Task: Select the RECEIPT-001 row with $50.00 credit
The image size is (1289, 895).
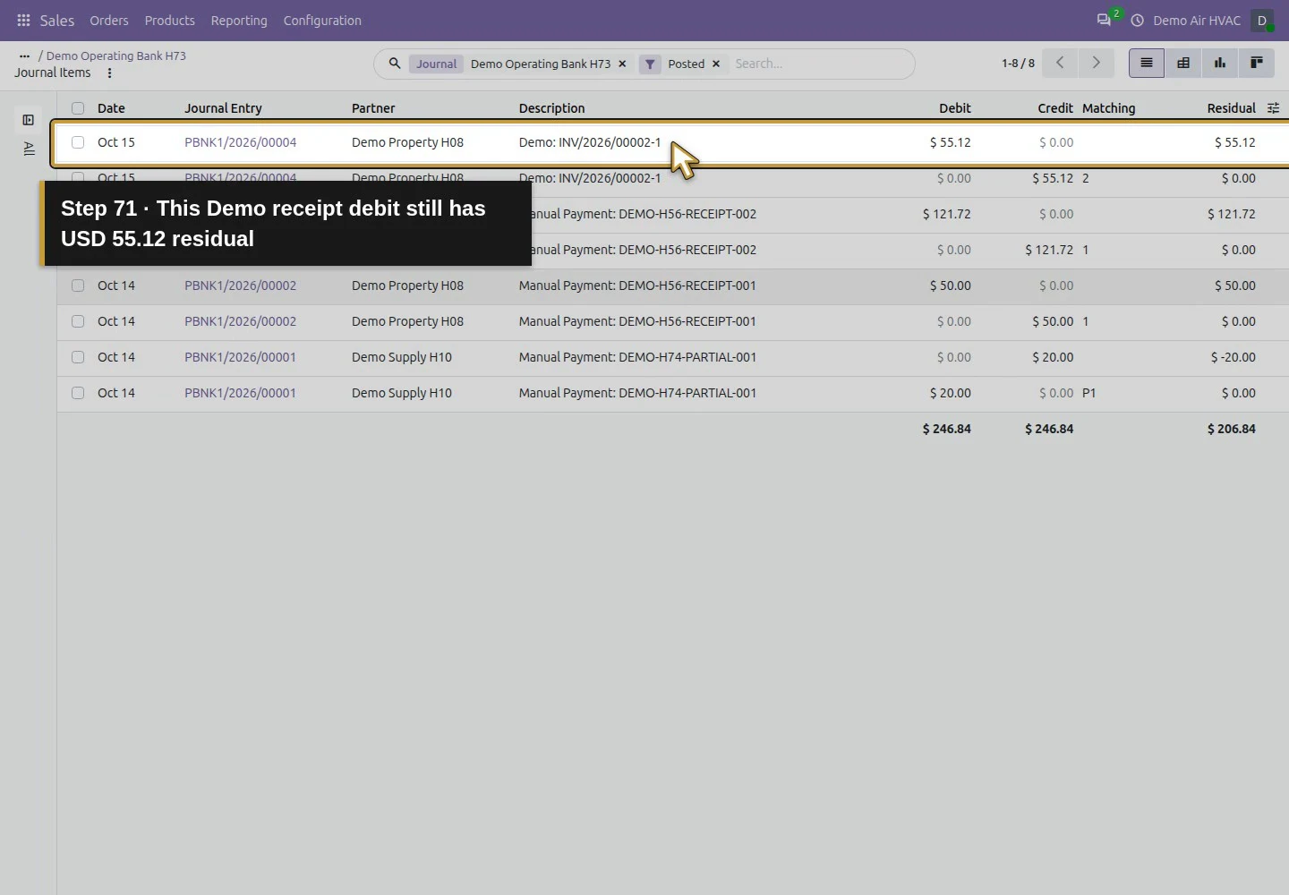Action: pyautogui.click(x=78, y=321)
